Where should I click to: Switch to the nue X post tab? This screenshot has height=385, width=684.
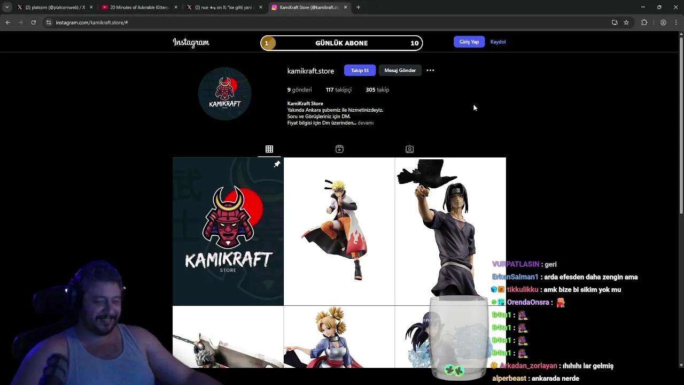click(223, 7)
